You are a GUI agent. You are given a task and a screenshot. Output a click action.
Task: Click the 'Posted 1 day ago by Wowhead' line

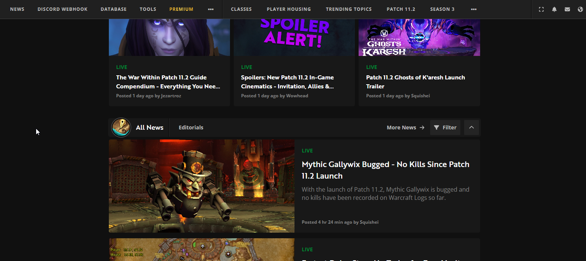click(274, 96)
